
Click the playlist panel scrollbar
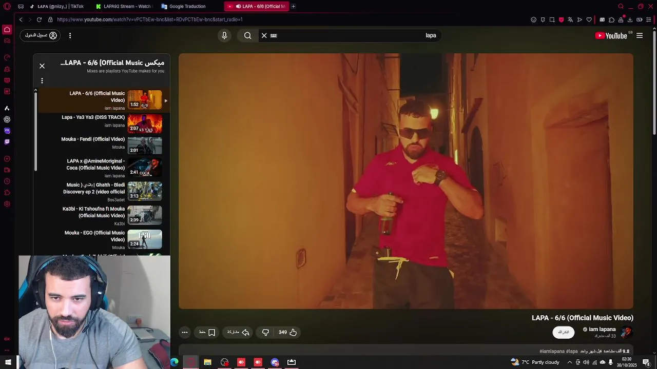point(35,131)
